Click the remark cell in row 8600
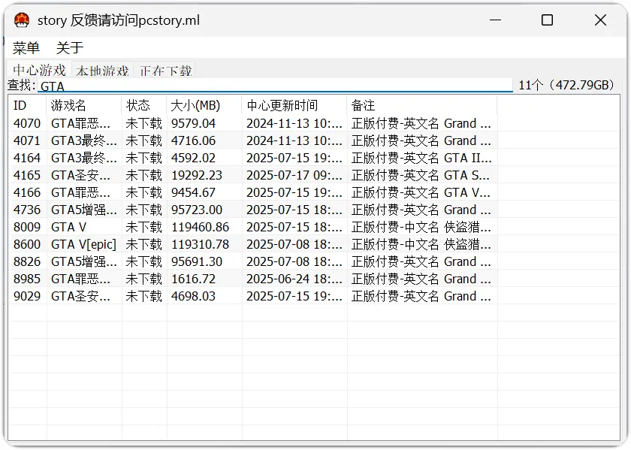 [x=421, y=244]
